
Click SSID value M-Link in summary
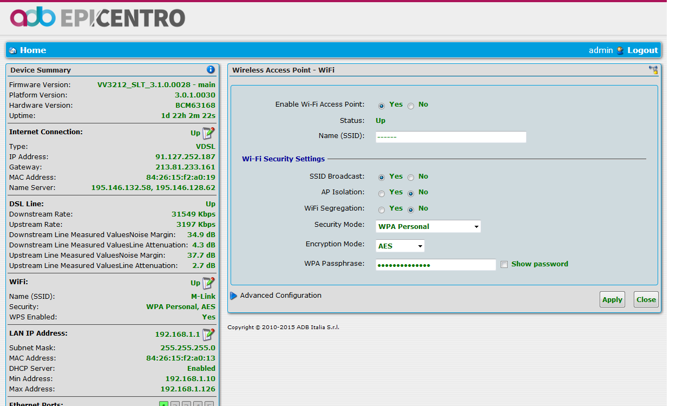point(203,296)
